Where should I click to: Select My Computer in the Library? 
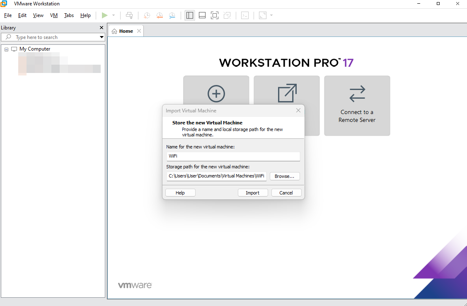(35, 49)
